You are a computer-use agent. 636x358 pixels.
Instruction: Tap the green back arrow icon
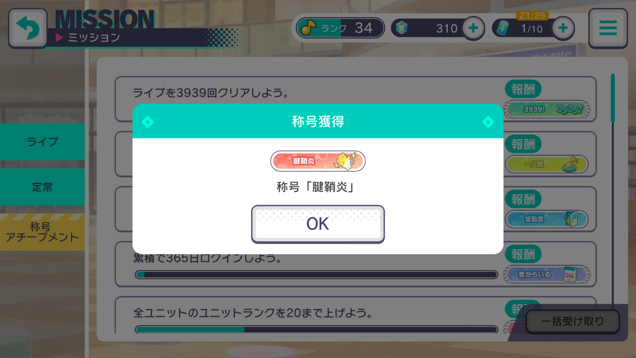tap(28, 28)
